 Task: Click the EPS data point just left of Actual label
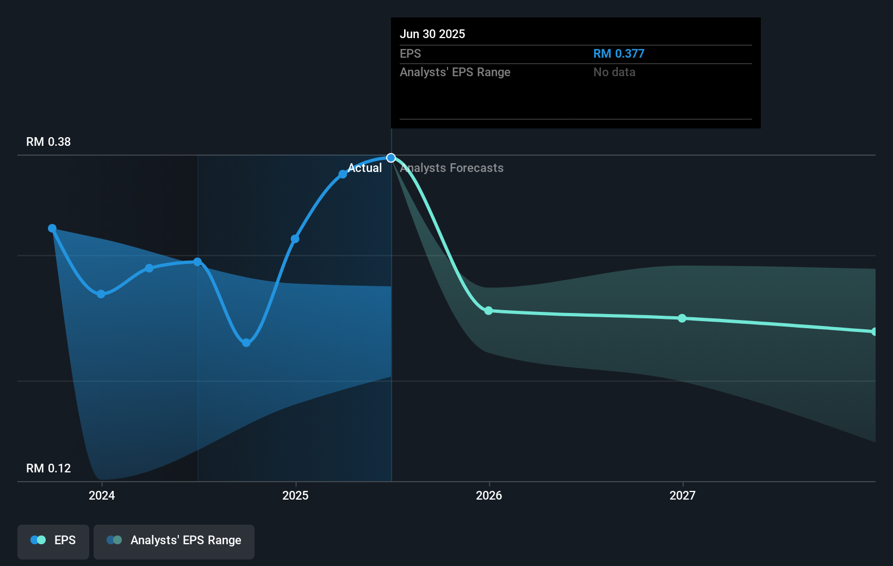tap(343, 175)
